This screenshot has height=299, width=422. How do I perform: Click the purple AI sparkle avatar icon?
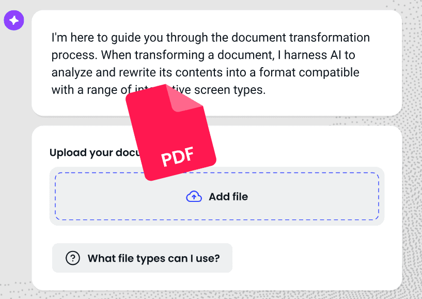pos(14,21)
